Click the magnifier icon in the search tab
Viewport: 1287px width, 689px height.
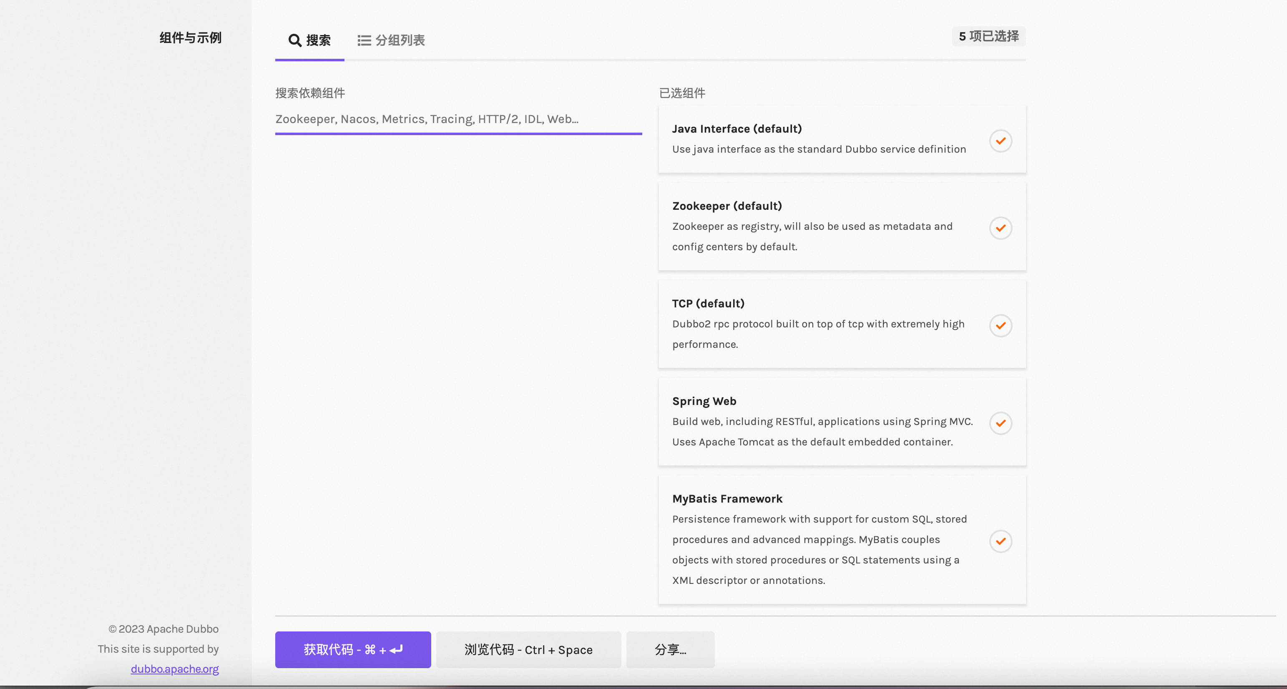click(295, 40)
